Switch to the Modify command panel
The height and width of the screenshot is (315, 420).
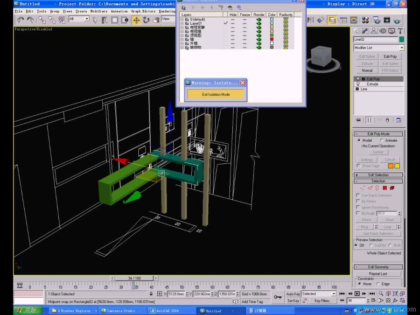pyautogui.click(x=365, y=31)
